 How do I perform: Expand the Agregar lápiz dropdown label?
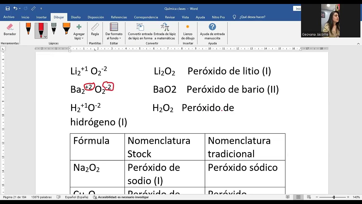(79, 36)
